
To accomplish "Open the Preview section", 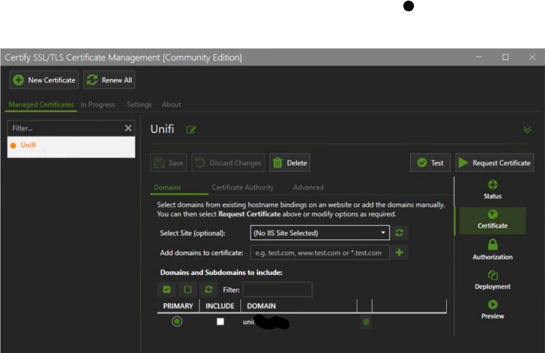I will pos(492,309).
